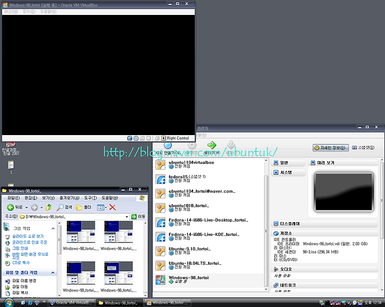Collapse the Storage (저장소) section
Screen dimensions: 385x307
coord(325,233)
